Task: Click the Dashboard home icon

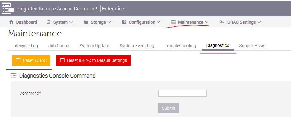Action: 11,22
